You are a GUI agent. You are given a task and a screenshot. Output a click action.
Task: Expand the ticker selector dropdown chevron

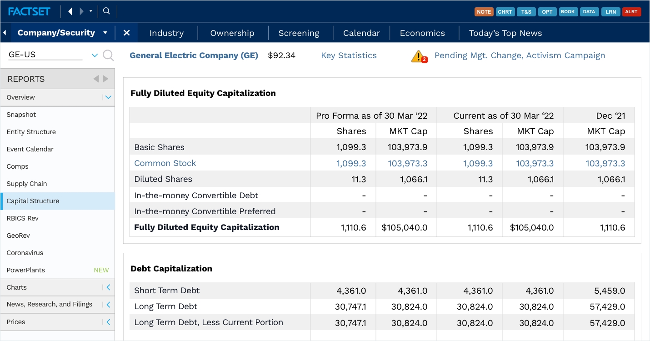[x=95, y=55]
